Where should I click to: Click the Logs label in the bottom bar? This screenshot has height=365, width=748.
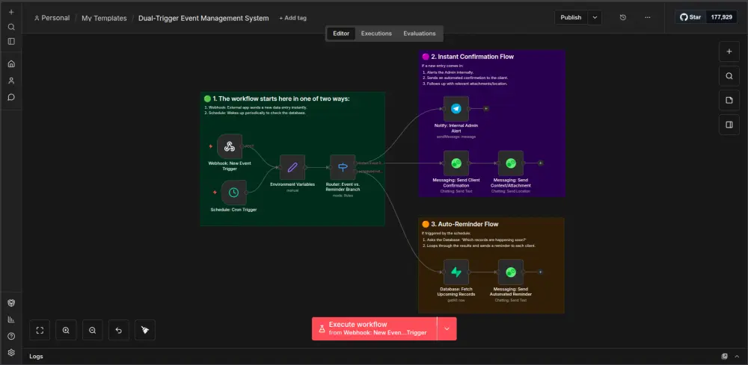click(x=36, y=357)
